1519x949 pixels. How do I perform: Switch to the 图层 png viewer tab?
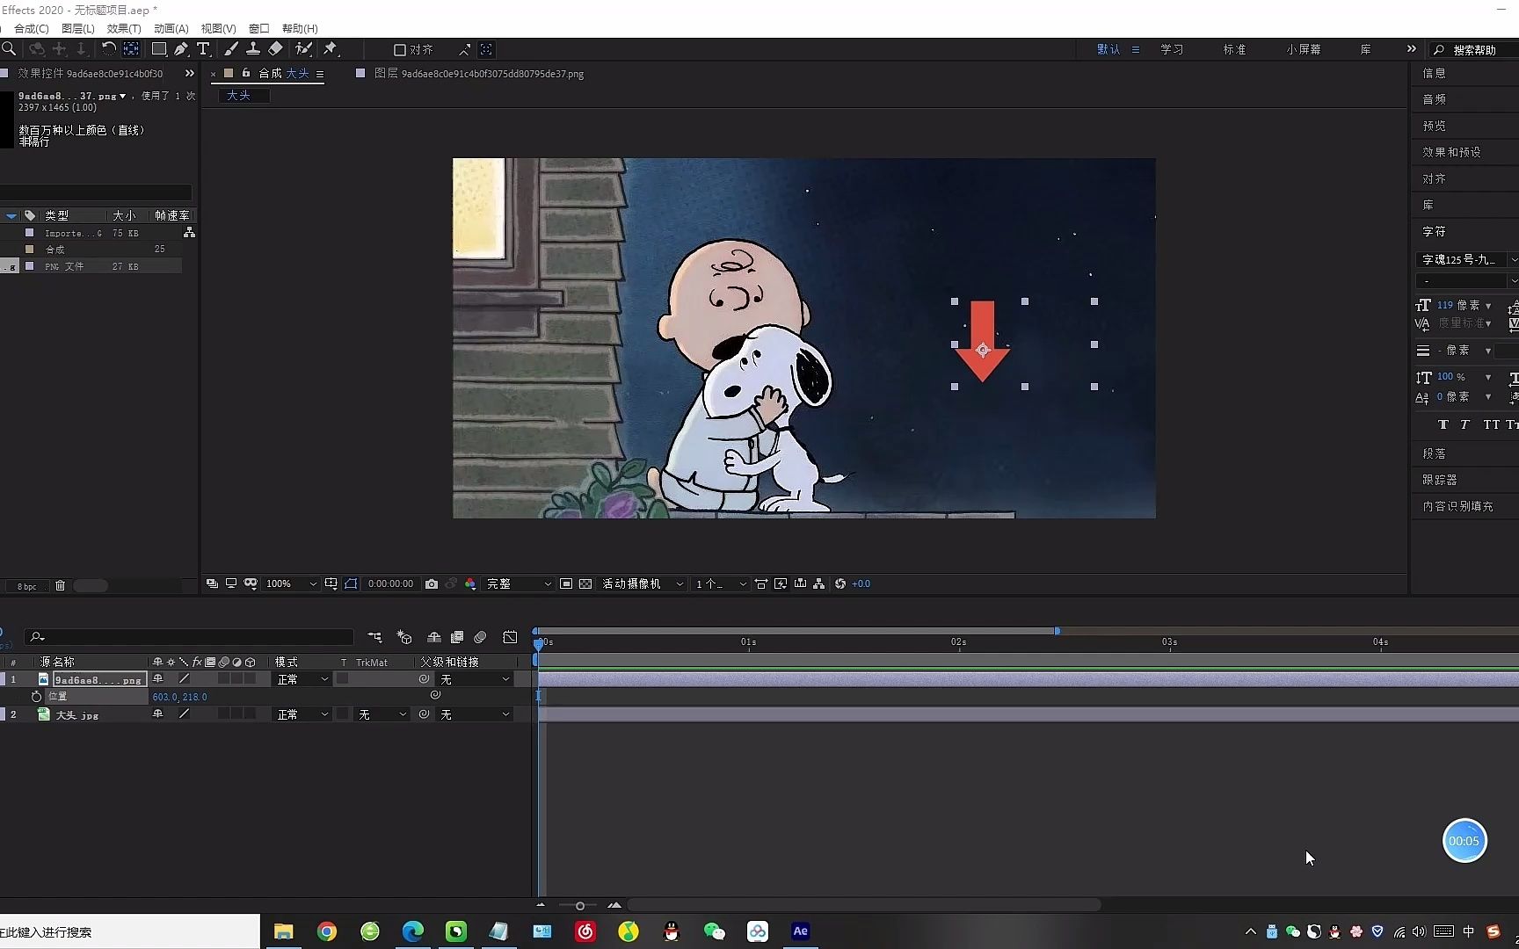click(478, 74)
